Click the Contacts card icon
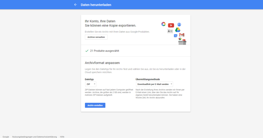 point(170,31)
